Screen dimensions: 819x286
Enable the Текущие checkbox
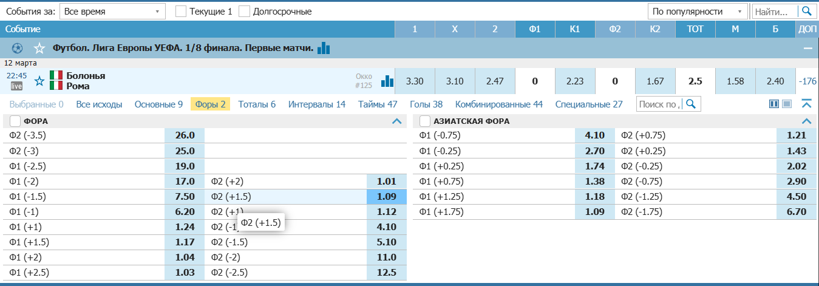(x=180, y=11)
